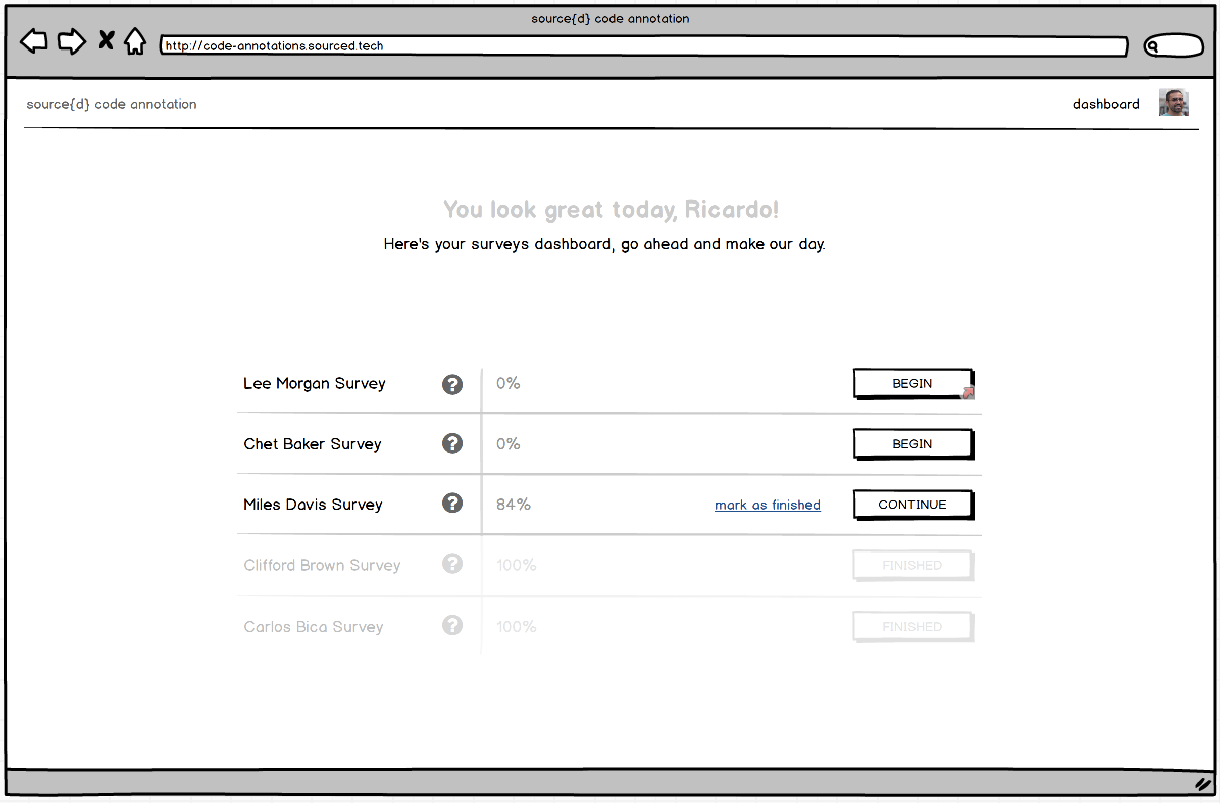Click the browser search box
Viewport: 1220px width, 803px height.
[1174, 46]
